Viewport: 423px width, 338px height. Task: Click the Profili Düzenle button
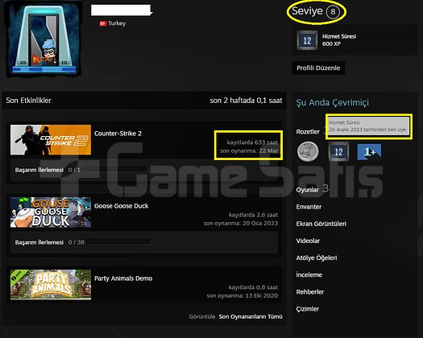pos(318,68)
